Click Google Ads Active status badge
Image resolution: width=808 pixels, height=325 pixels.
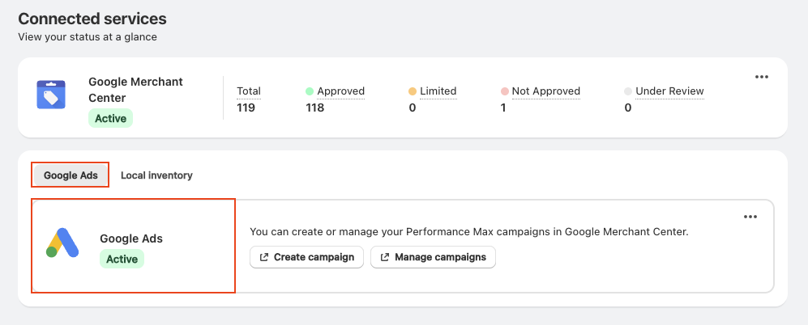[x=122, y=259]
